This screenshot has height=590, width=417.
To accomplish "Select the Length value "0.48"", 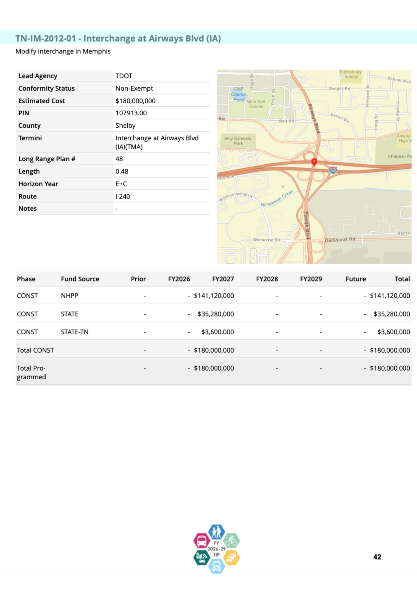I will [122, 171].
